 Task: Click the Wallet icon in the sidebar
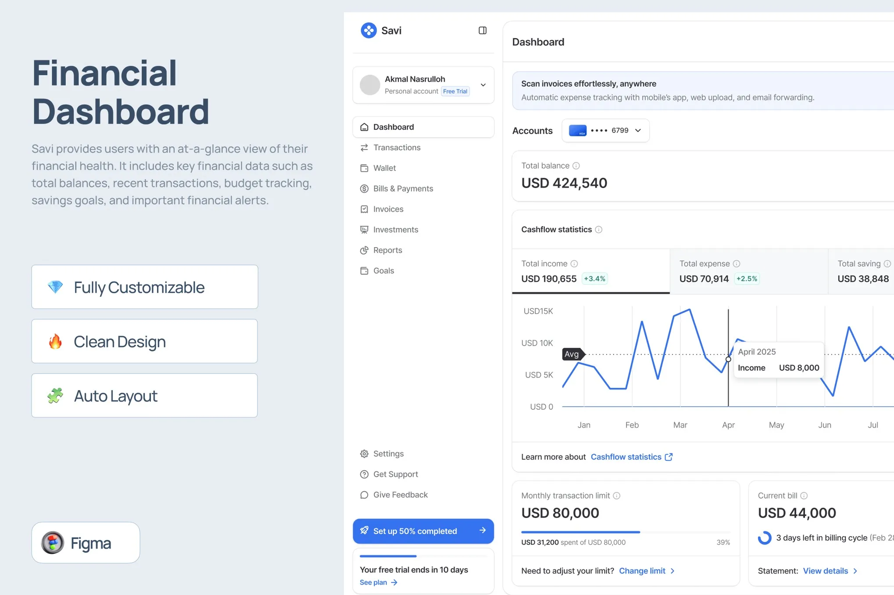364,168
